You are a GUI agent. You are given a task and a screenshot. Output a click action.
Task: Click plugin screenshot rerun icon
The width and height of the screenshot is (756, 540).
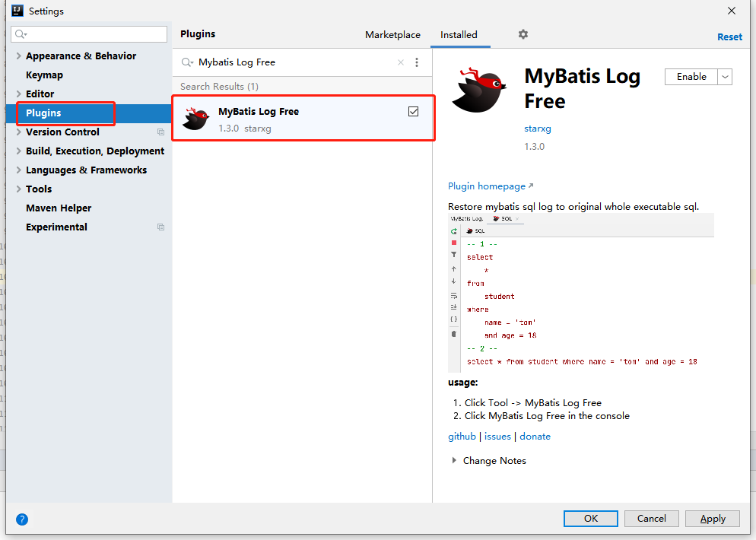pyautogui.click(x=454, y=231)
